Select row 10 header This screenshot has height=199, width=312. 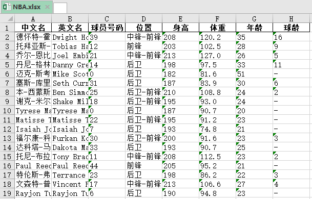pos(7,111)
